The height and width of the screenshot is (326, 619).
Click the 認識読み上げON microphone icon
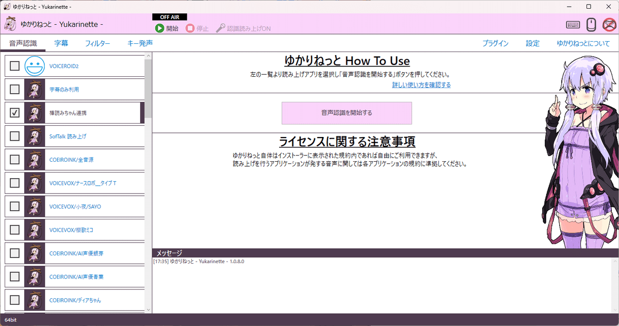(x=221, y=28)
